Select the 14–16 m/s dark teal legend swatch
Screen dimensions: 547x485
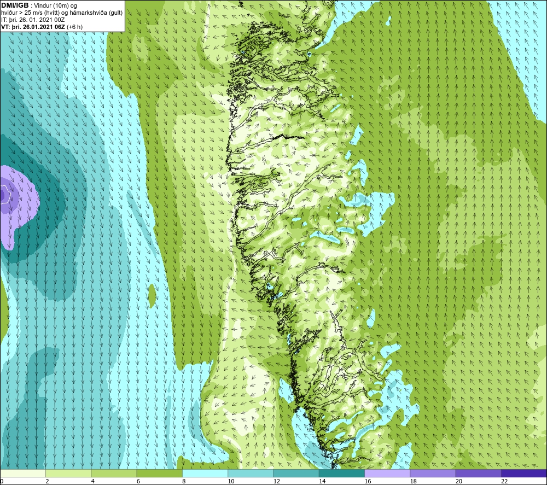342,473
